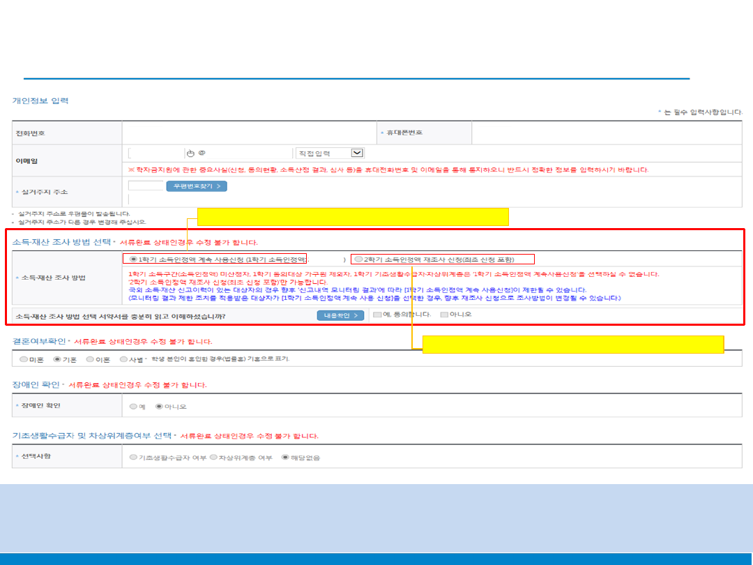The width and height of the screenshot is (753, 565).
Task: Click the 실거주지 주소 row label
Action: [x=44, y=192]
